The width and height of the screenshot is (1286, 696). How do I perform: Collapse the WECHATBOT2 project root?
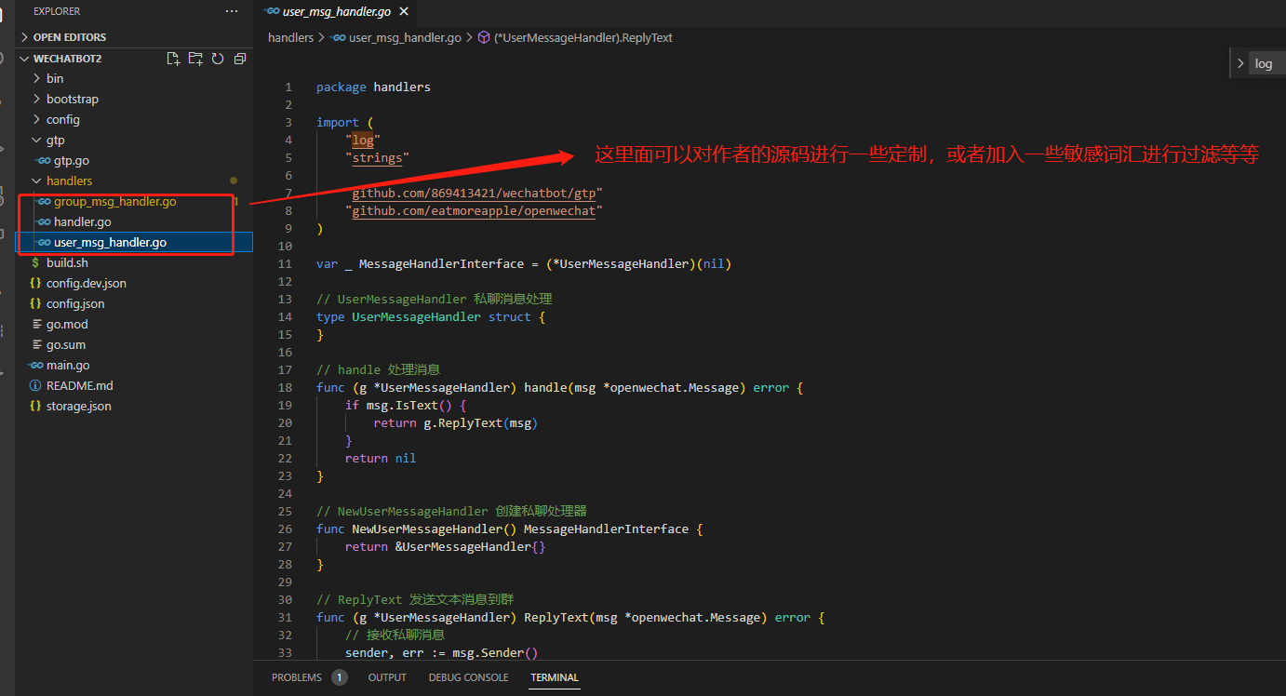coord(25,59)
